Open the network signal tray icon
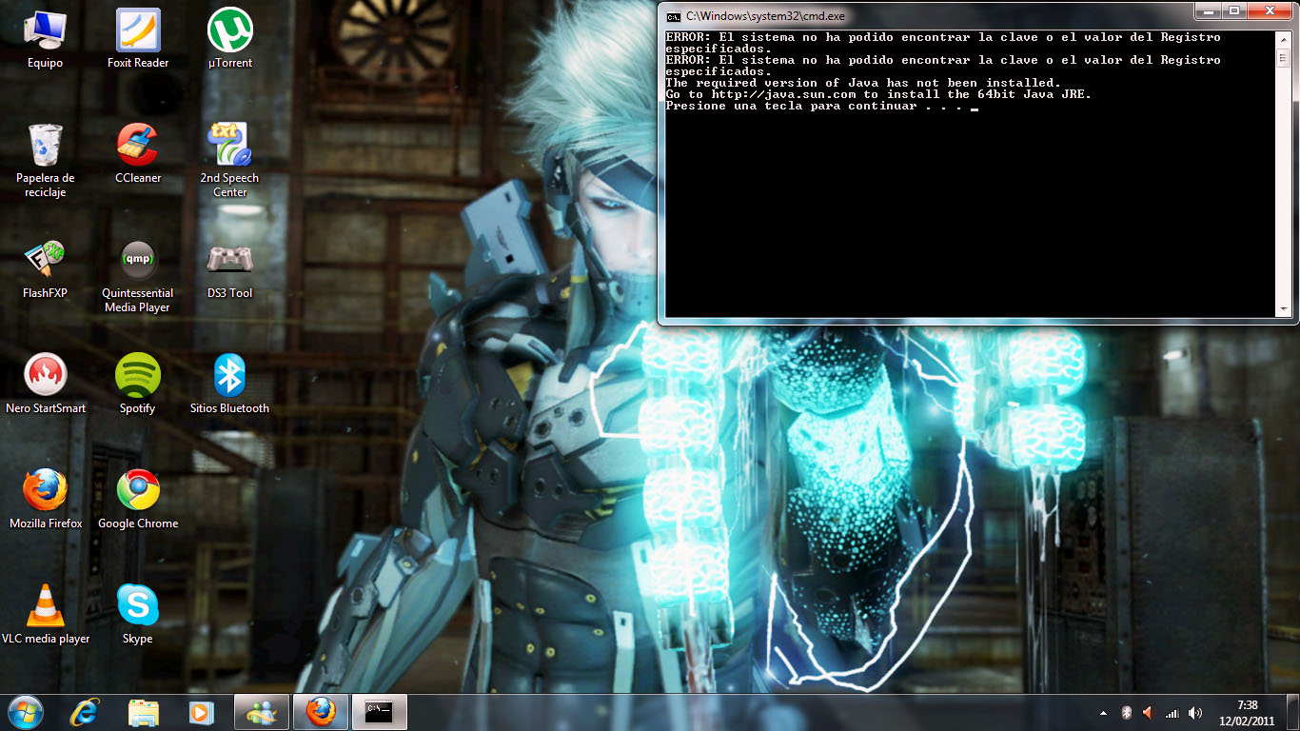This screenshot has width=1300, height=731. (1172, 713)
